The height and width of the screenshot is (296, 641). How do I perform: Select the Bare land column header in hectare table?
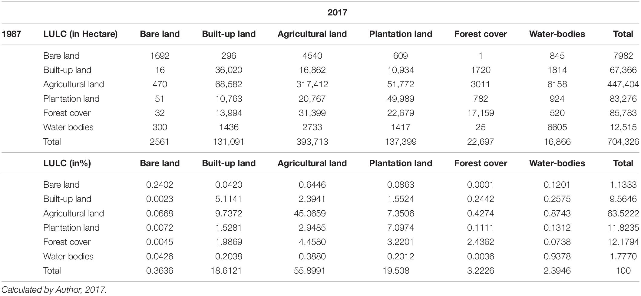[x=160, y=34]
